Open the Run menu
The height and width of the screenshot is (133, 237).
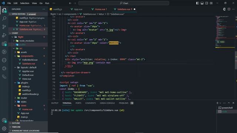47,3
